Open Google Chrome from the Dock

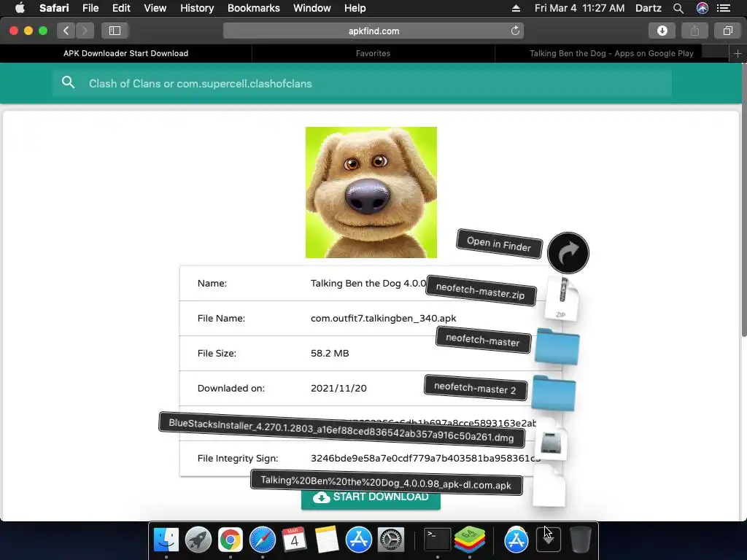[x=230, y=540]
